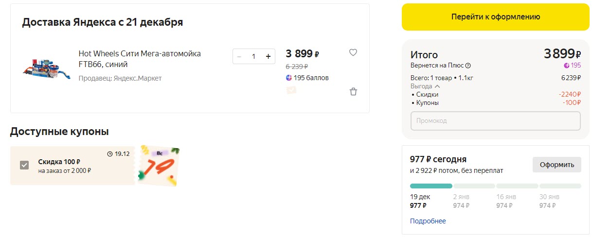Open the Подробнее link

coord(428,221)
